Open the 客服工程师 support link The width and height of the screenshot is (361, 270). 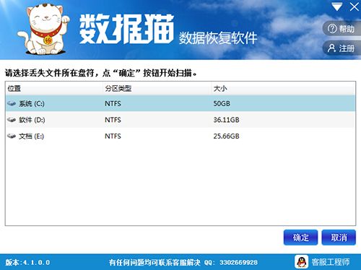pos(331,262)
